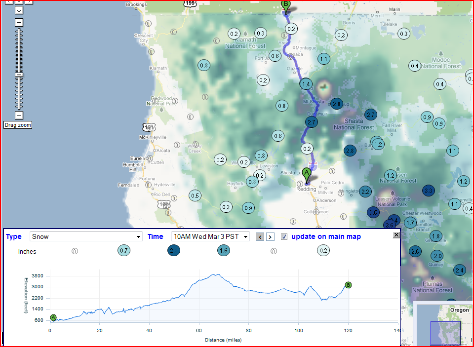The image size is (474, 347).
Task: Open the Time dropdown
Action: [210, 236]
